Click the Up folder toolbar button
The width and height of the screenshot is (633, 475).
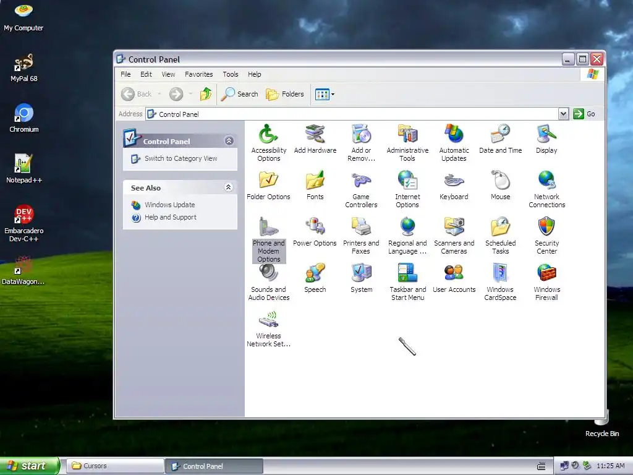[206, 94]
